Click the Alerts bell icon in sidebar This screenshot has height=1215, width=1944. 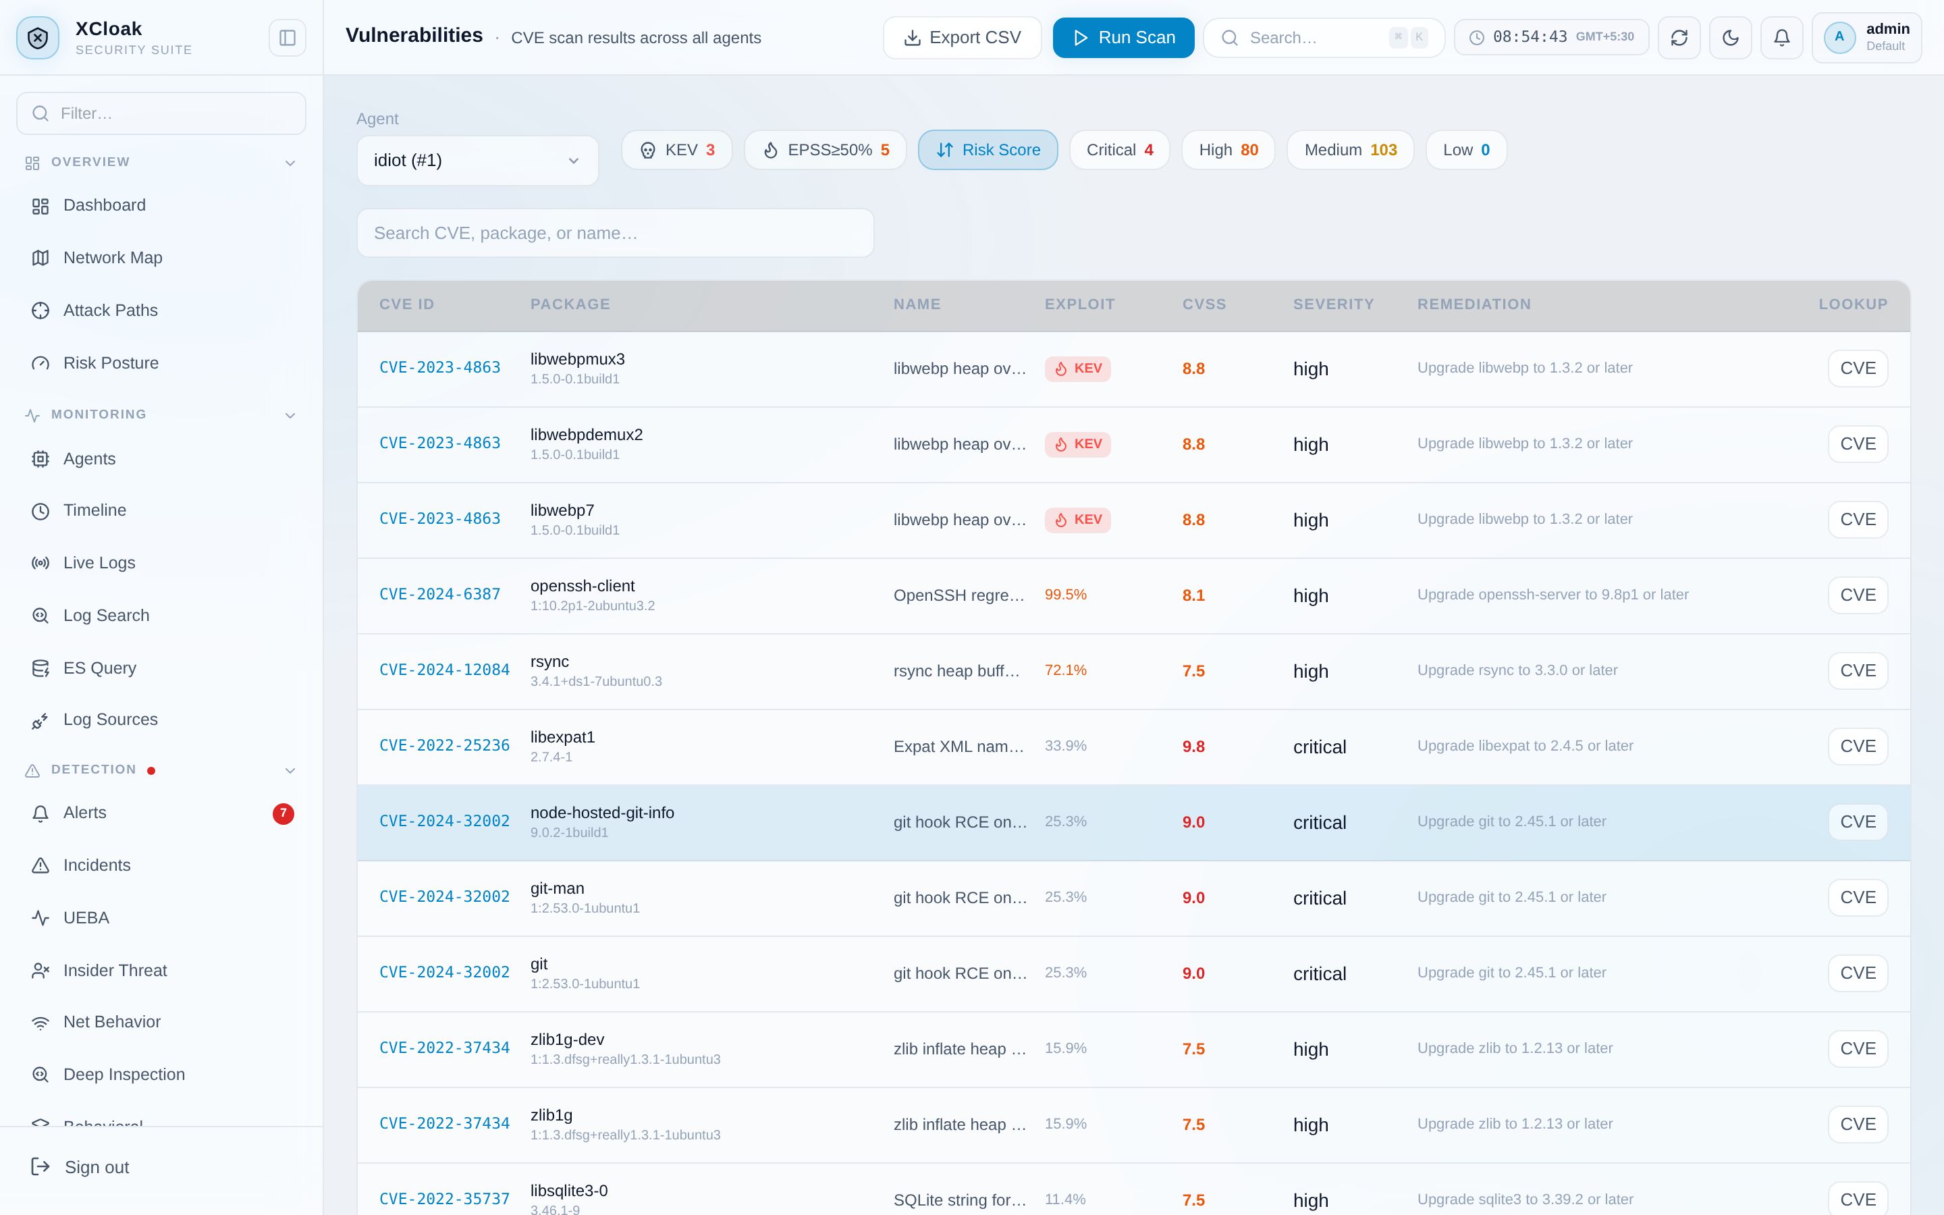pos(40,813)
